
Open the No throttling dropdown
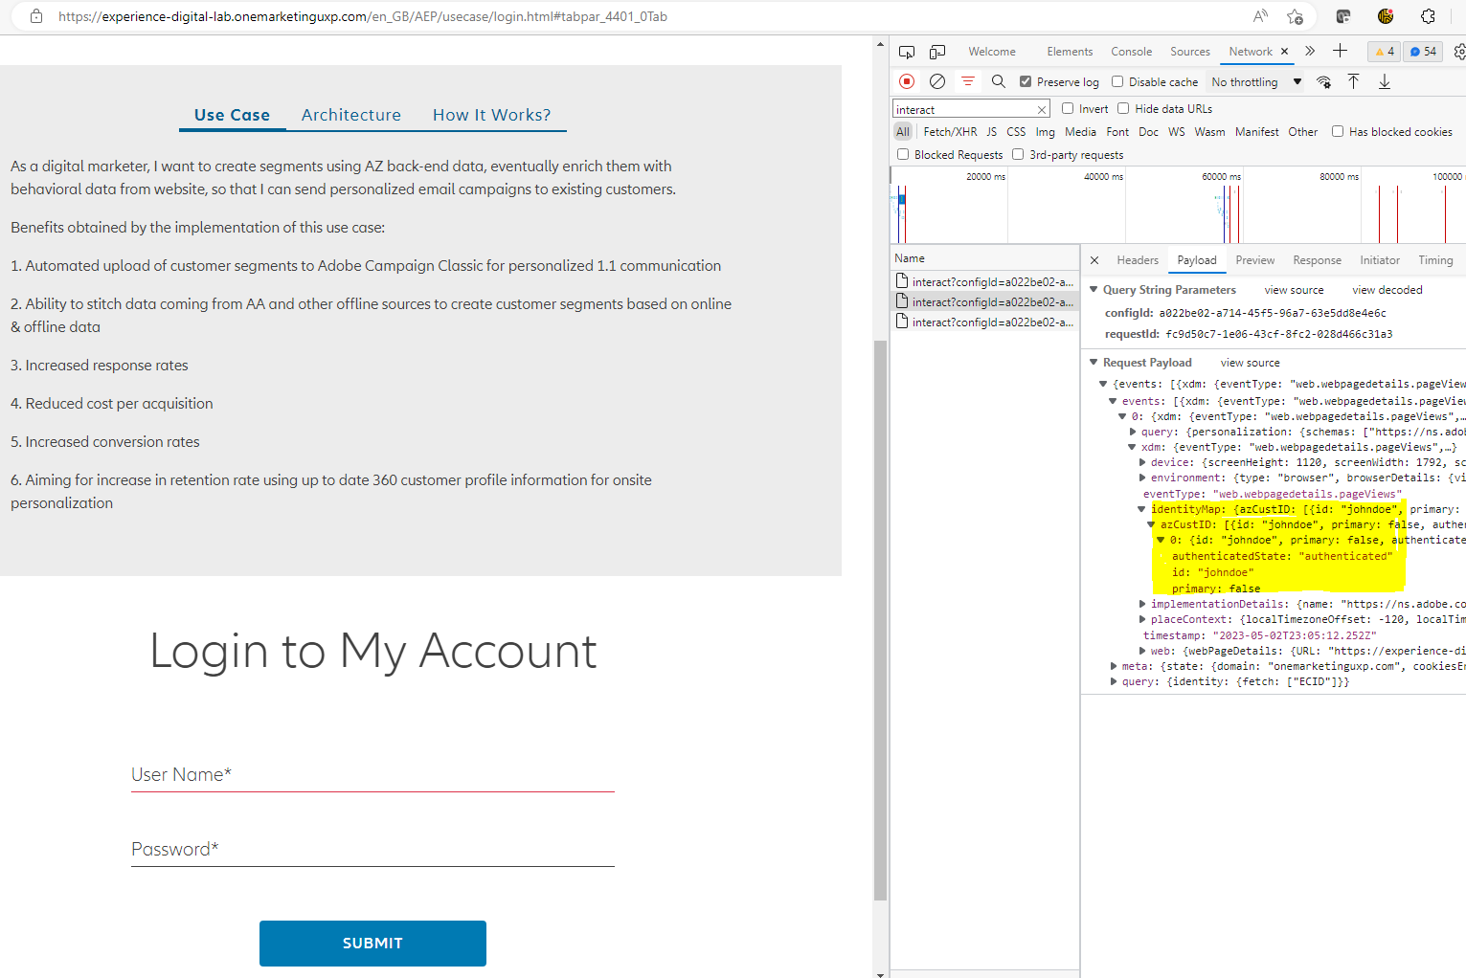coord(1255,82)
